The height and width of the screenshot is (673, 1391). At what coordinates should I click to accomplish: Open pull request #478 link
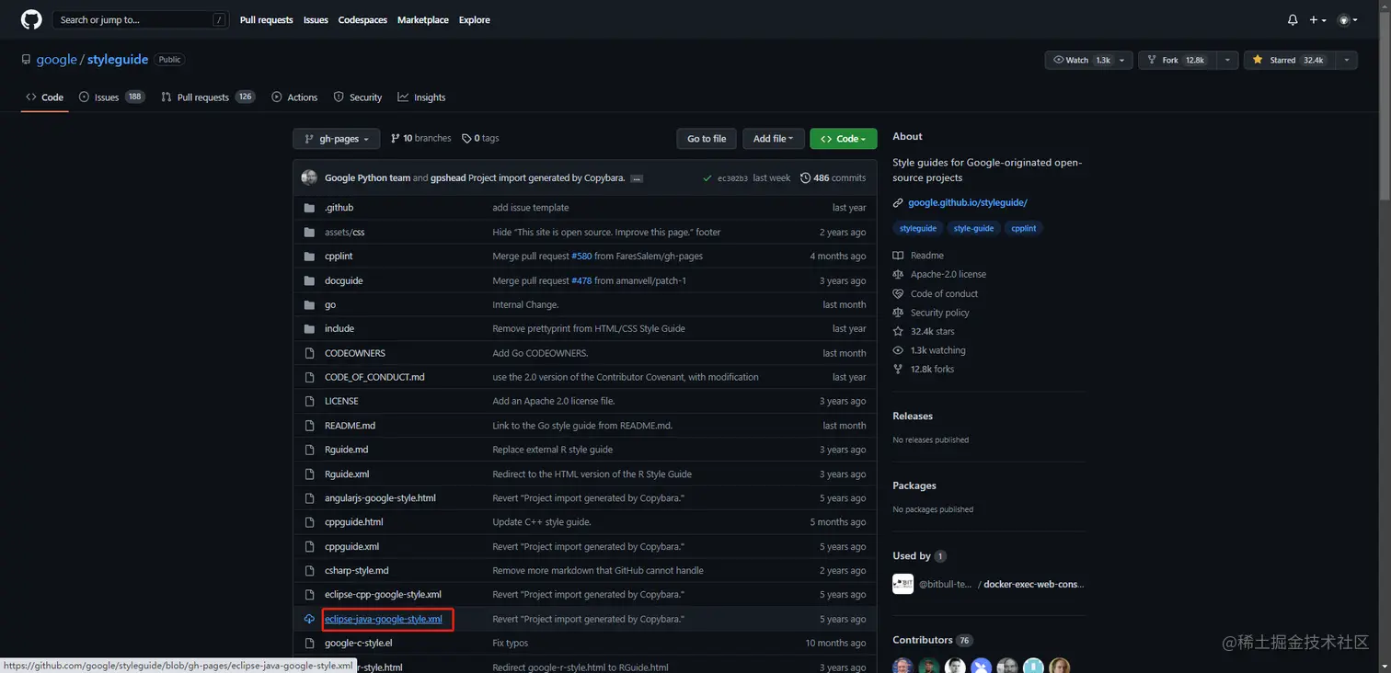click(x=581, y=280)
